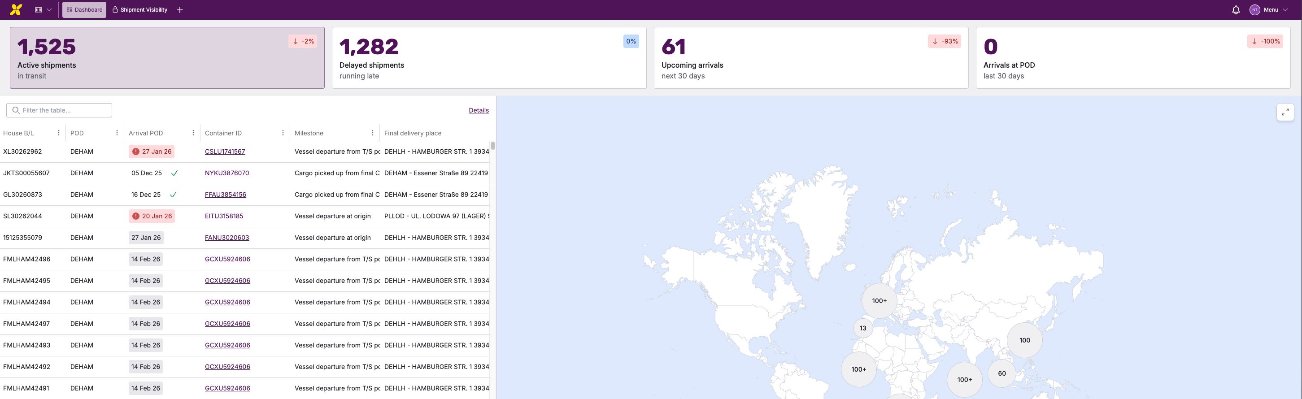Open POD column options menu
Viewport: 1302px width, 399px height.
point(117,133)
